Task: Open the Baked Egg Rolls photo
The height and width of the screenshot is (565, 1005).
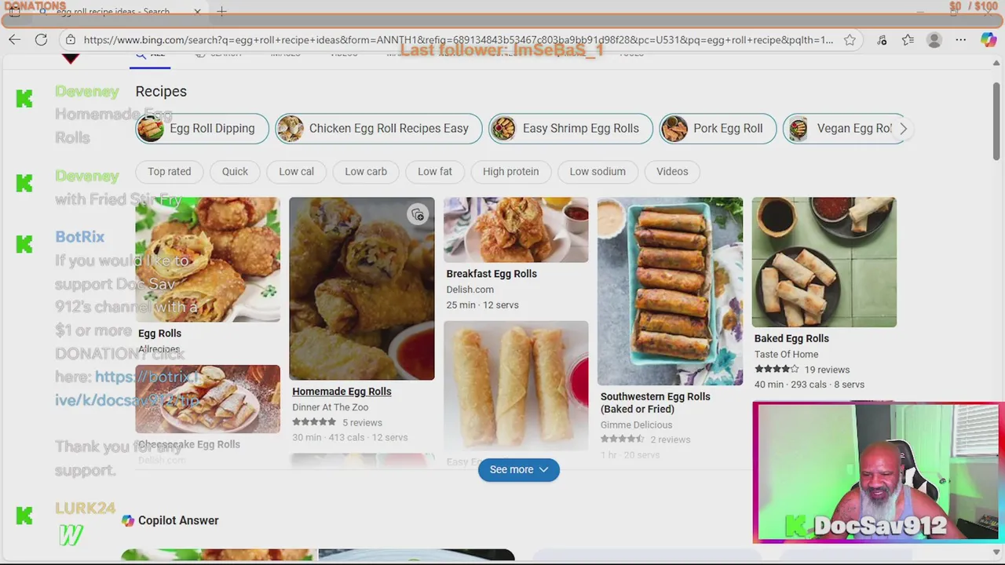Action: click(x=824, y=262)
